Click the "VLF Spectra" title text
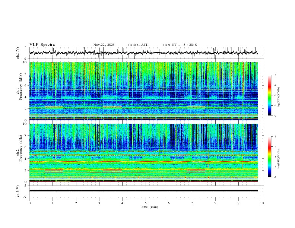The width and height of the screenshot is (295, 228). pyautogui.click(x=42, y=45)
